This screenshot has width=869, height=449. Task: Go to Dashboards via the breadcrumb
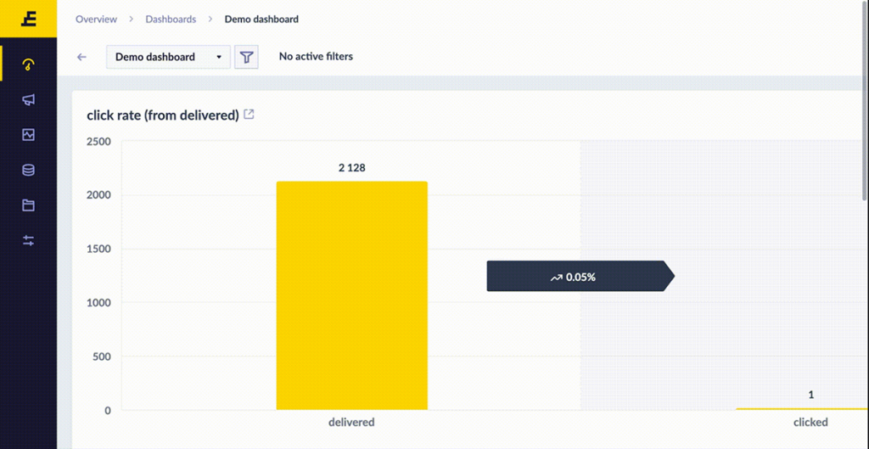171,19
